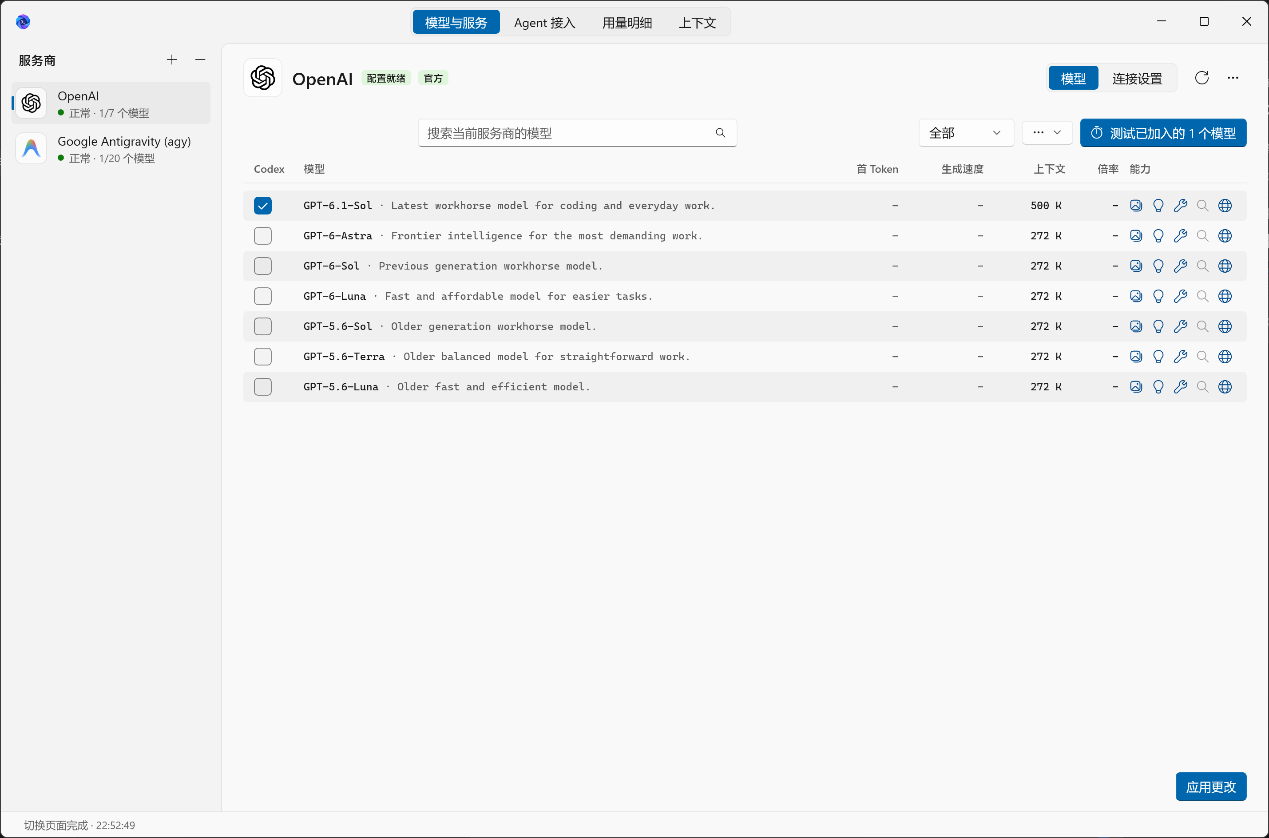Viewport: 1269px width, 838px height.
Task: Click the status bar text 切换页面完成
Action: tap(56, 825)
